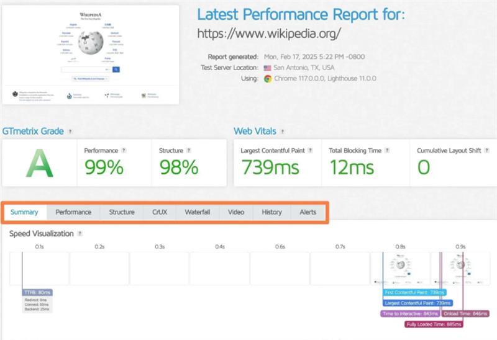Click help icon next to GTmetrix Grade
Viewport: 497px width, 340px height.
pos(70,132)
